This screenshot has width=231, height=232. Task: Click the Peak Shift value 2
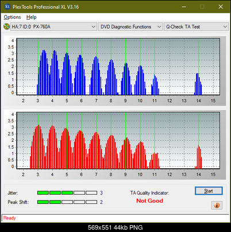point(101,202)
